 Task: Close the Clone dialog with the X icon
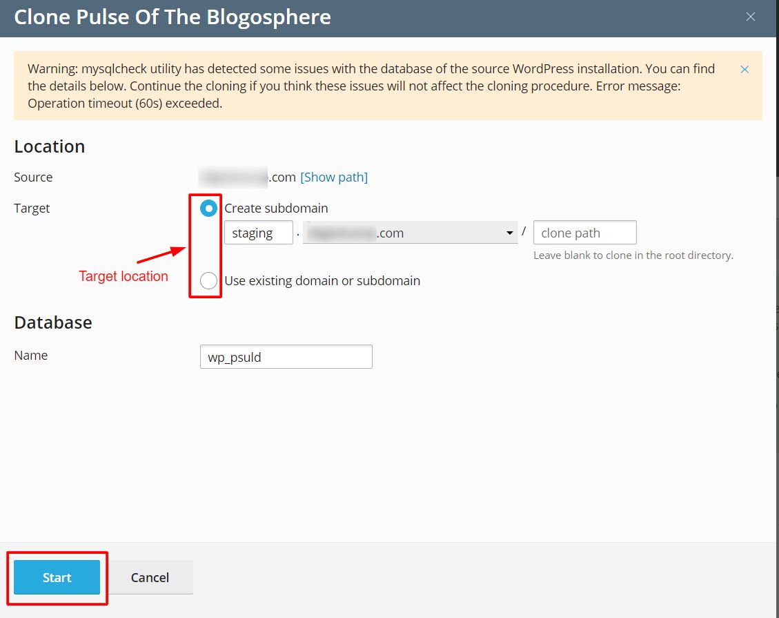pyautogui.click(x=750, y=17)
